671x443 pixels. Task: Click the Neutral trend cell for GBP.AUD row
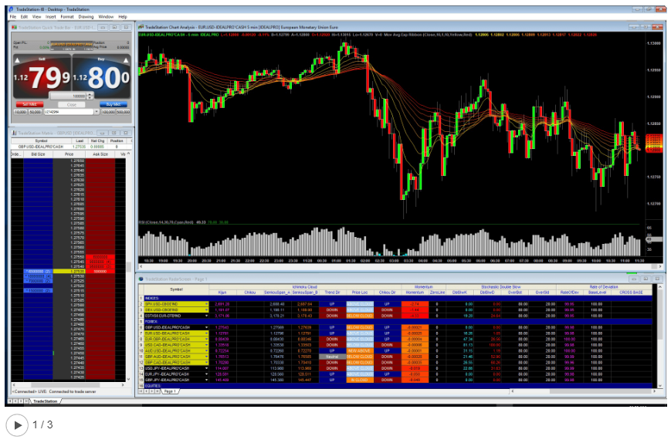pyautogui.click(x=332, y=357)
